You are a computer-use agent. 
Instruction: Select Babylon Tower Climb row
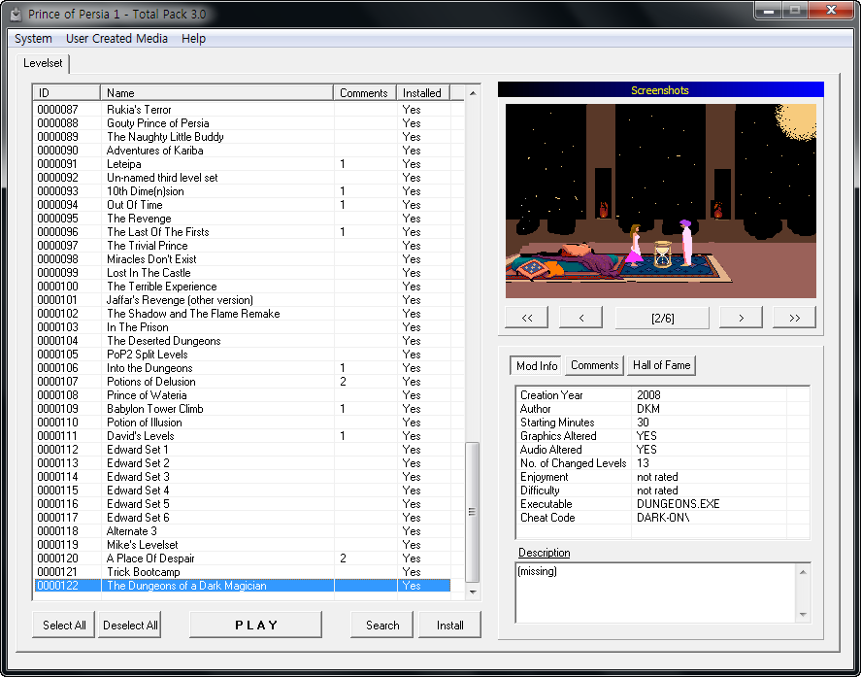click(242, 409)
